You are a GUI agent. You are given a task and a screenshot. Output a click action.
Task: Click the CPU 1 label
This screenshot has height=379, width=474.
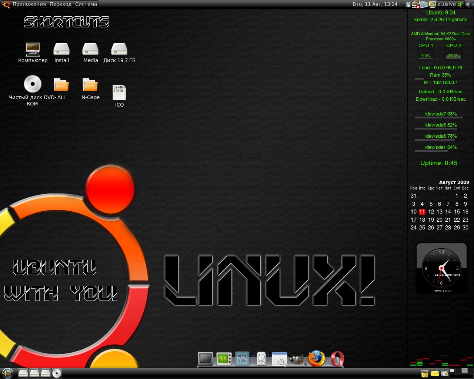[426, 46]
